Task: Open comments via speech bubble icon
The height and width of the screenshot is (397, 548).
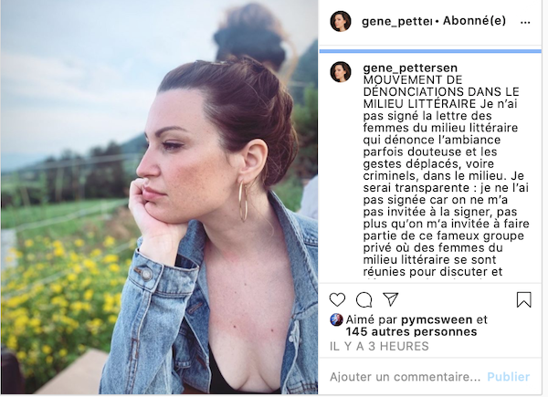Action: [x=364, y=299]
